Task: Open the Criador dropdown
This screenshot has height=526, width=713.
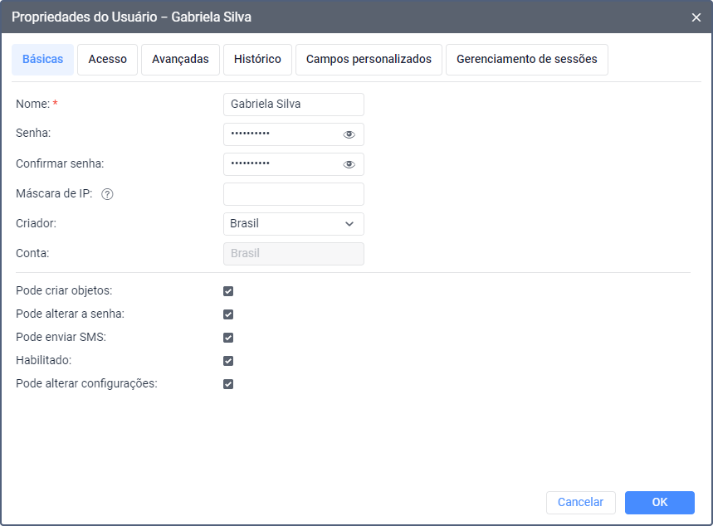Action: tap(293, 224)
